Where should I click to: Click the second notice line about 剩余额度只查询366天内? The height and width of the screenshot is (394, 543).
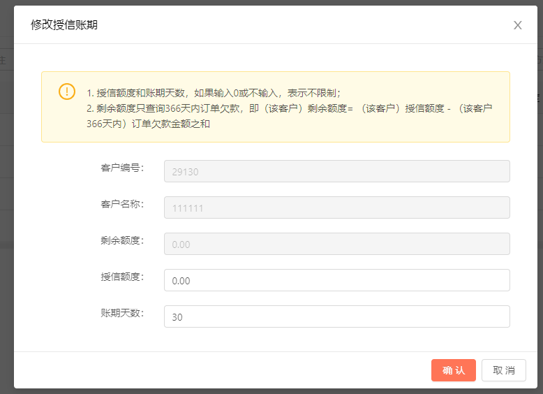(290, 108)
